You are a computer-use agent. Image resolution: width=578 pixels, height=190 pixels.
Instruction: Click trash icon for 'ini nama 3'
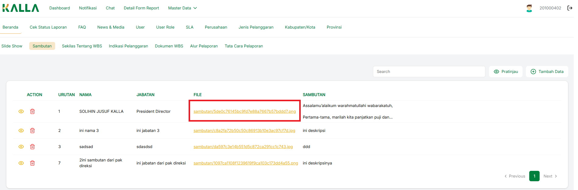pos(32,131)
